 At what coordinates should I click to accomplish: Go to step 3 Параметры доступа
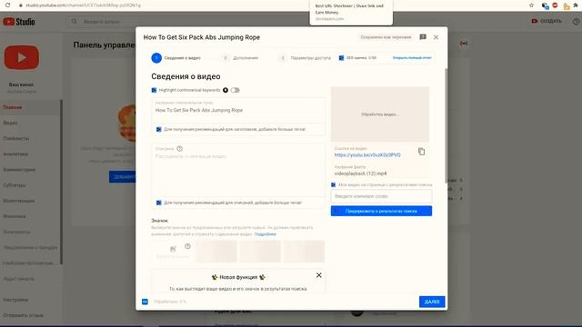[306, 58]
